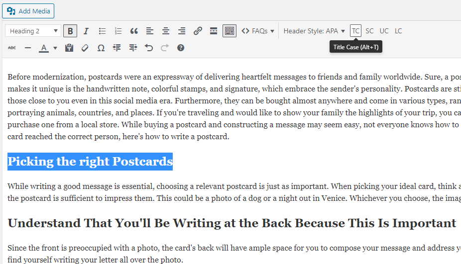Apply the text color A button
The image size is (461, 264).
[x=44, y=48]
